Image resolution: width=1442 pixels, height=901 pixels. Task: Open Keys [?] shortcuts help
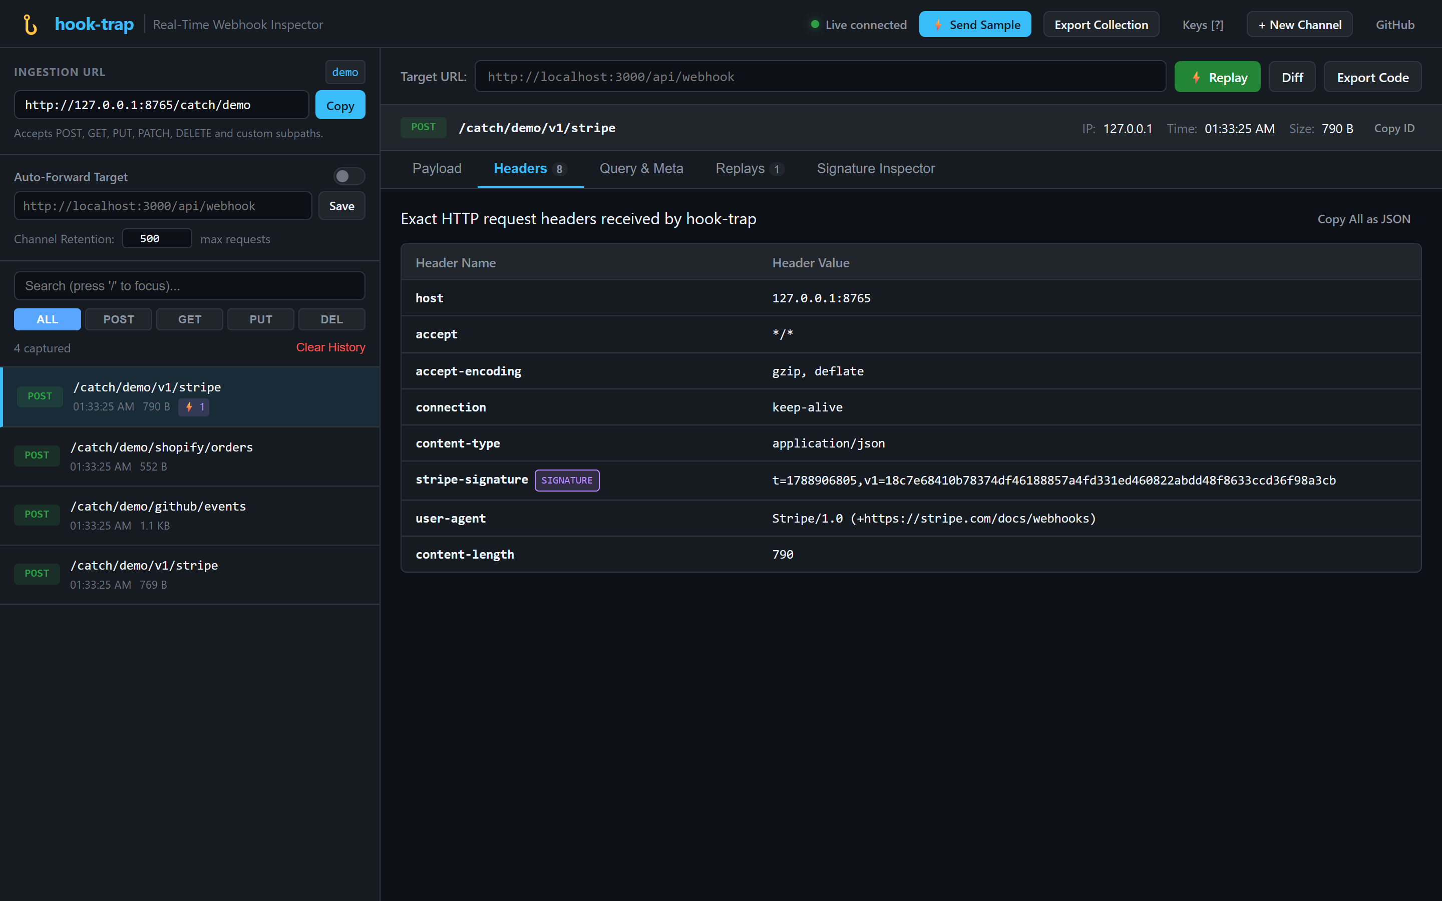pos(1203,25)
